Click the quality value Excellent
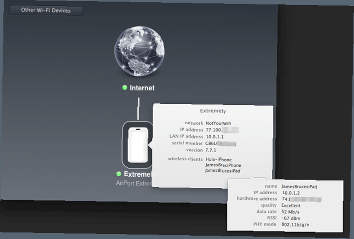The width and height of the screenshot is (354, 239). coord(291,205)
